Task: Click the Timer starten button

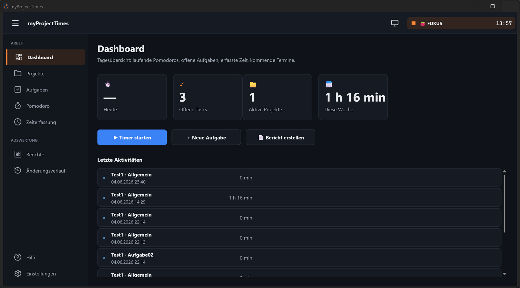Action: coord(132,137)
